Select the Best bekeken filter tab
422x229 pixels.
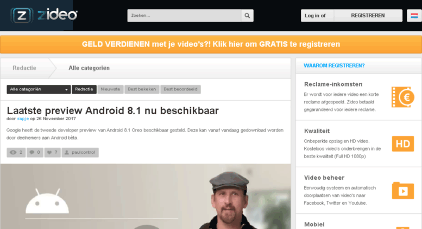click(142, 89)
